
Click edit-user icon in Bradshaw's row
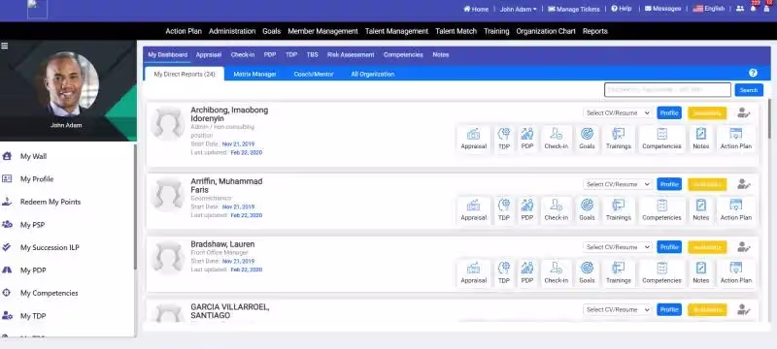(x=743, y=246)
